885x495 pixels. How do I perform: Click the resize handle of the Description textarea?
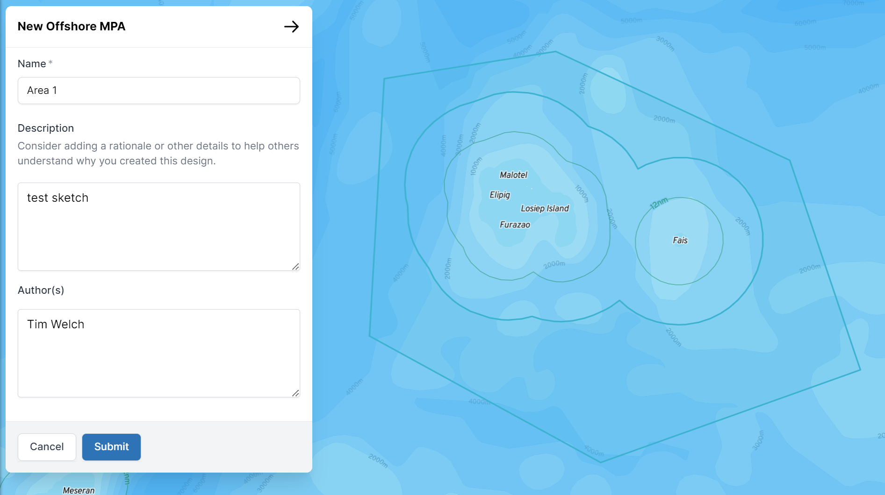295,266
